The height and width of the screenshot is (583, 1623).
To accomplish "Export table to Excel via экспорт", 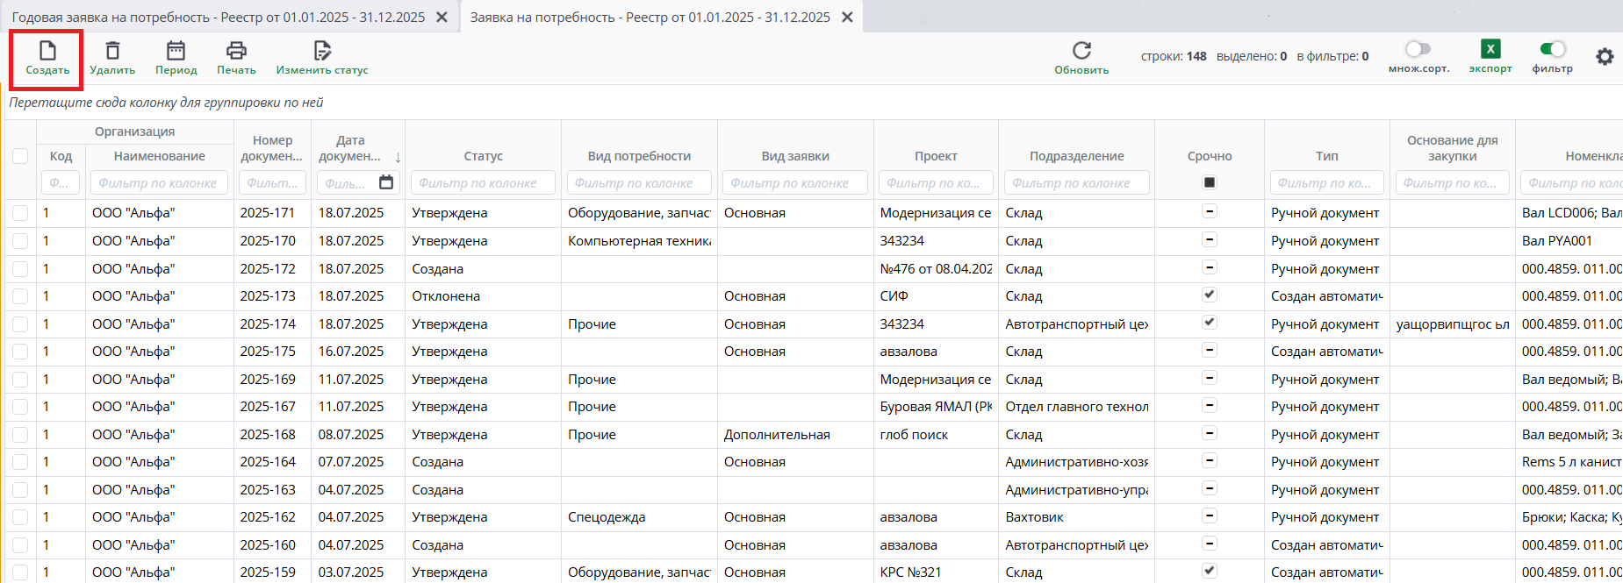I will (x=1490, y=50).
